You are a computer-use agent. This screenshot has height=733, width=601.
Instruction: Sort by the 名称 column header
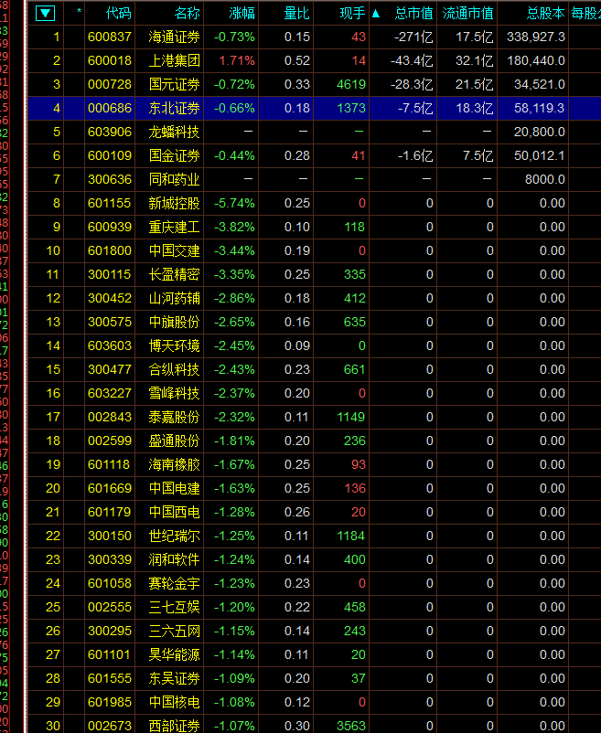click(x=188, y=13)
